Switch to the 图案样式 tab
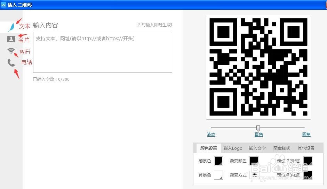Image resolution: width=327 pixels, height=189 pixels. (281, 148)
